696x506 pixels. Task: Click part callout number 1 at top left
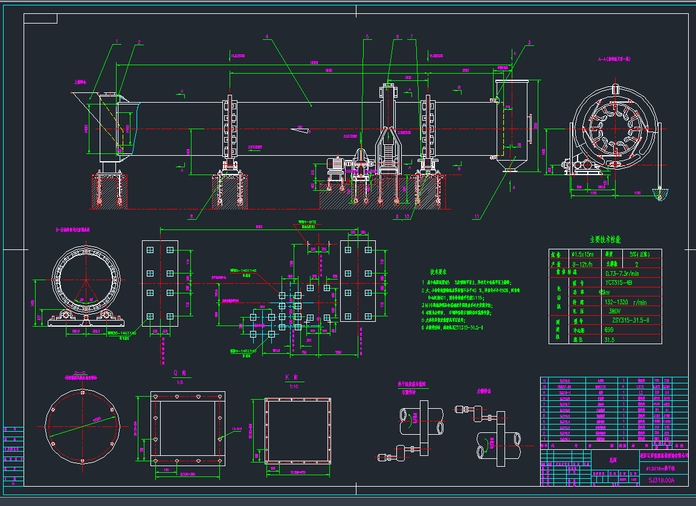tap(118, 42)
